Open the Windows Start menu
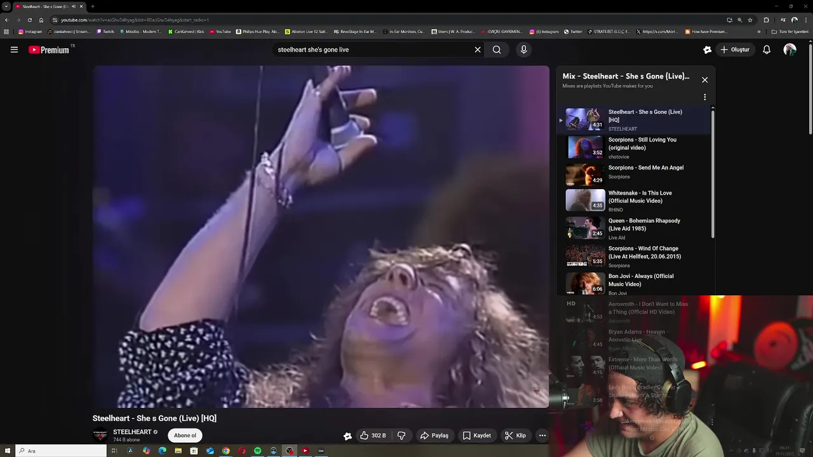 (x=6, y=451)
